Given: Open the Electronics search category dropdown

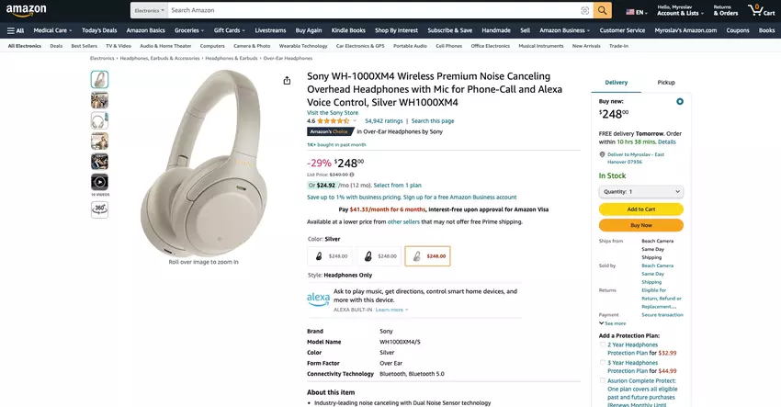Looking at the screenshot, I should pos(149,11).
